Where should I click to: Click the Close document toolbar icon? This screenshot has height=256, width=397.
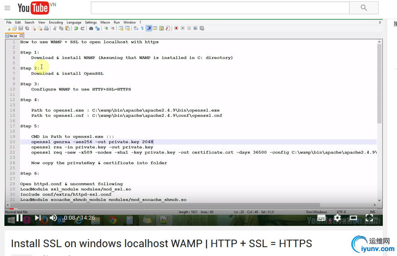[x=33, y=28]
